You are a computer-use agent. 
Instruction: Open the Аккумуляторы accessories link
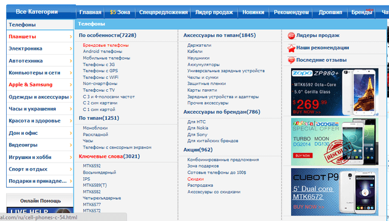click(204, 64)
